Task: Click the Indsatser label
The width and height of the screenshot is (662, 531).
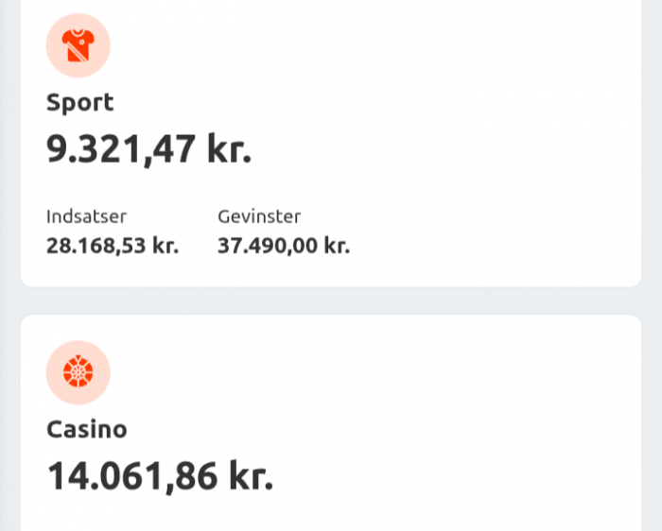Action: [86, 216]
